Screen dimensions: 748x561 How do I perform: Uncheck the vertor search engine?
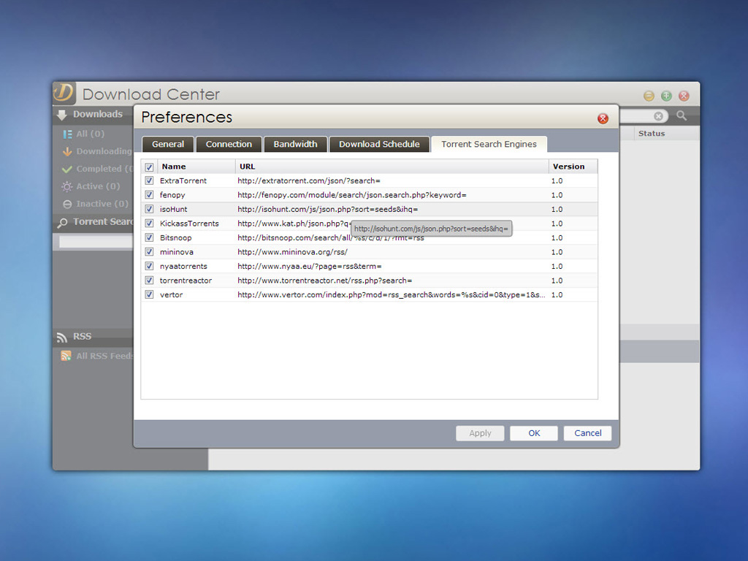click(149, 295)
